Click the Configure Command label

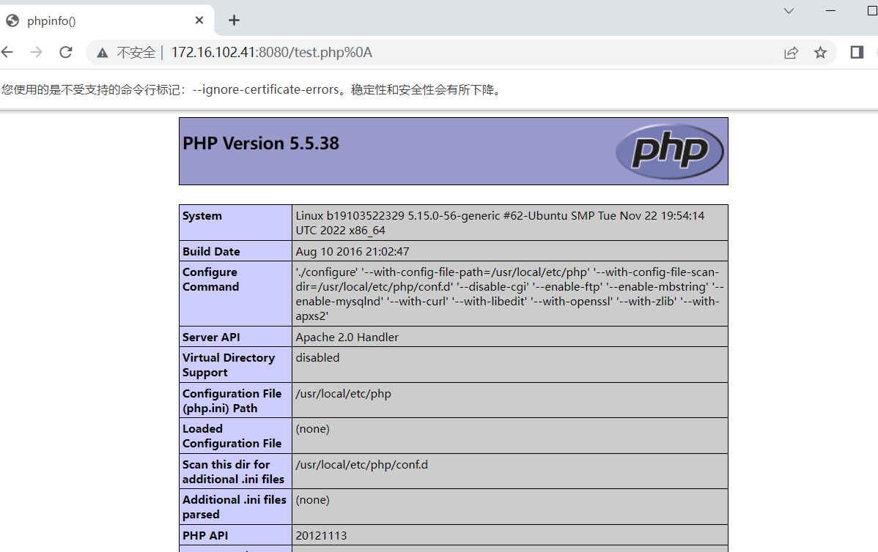[210, 279]
